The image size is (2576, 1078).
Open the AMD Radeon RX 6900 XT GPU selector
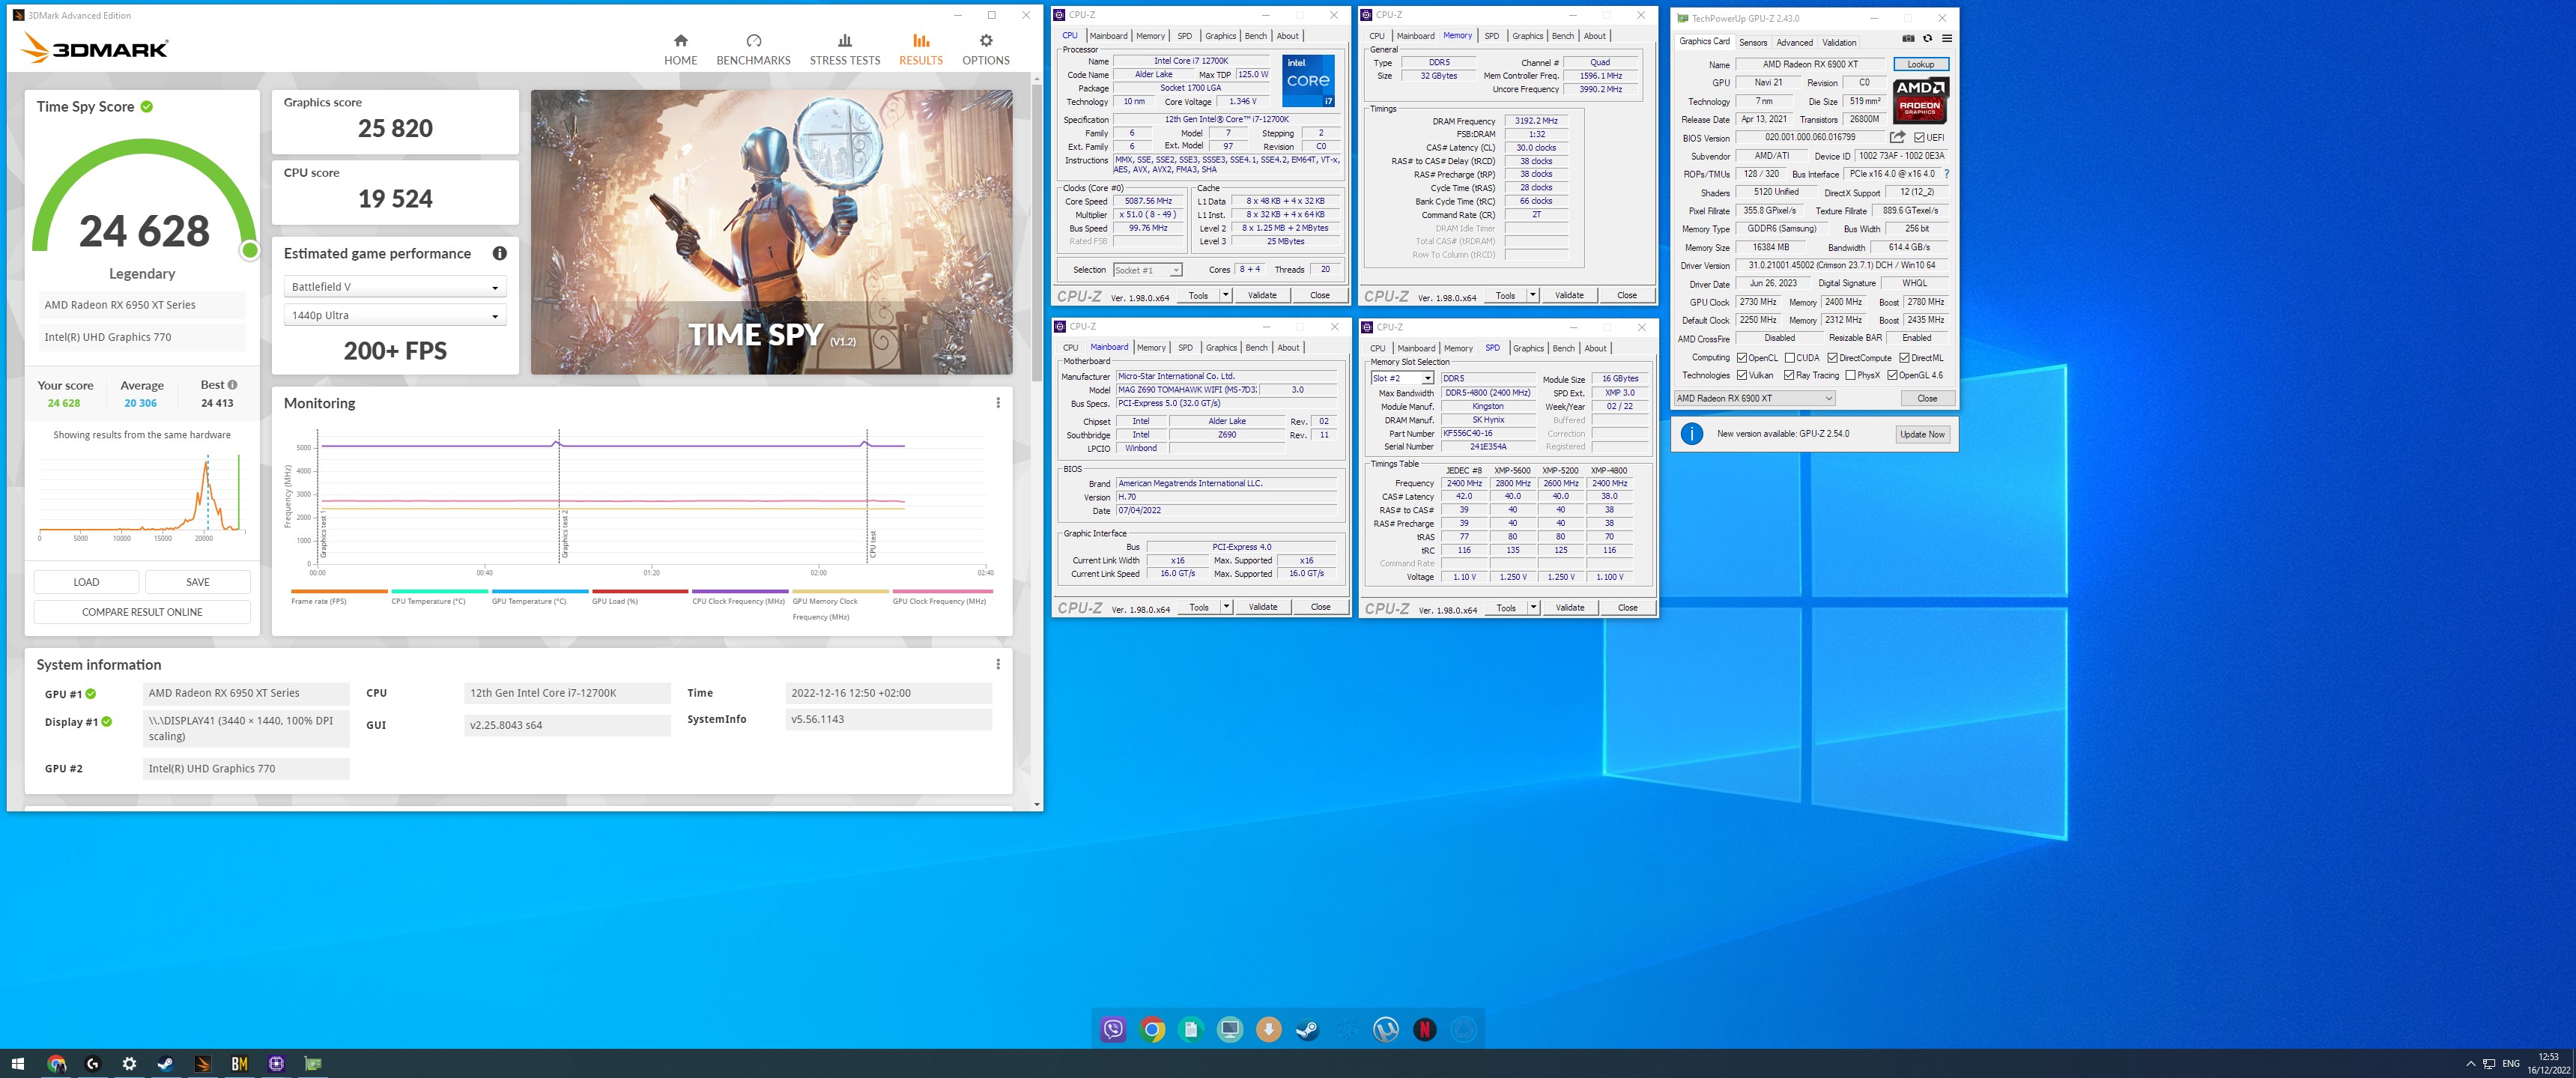(1754, 398)
